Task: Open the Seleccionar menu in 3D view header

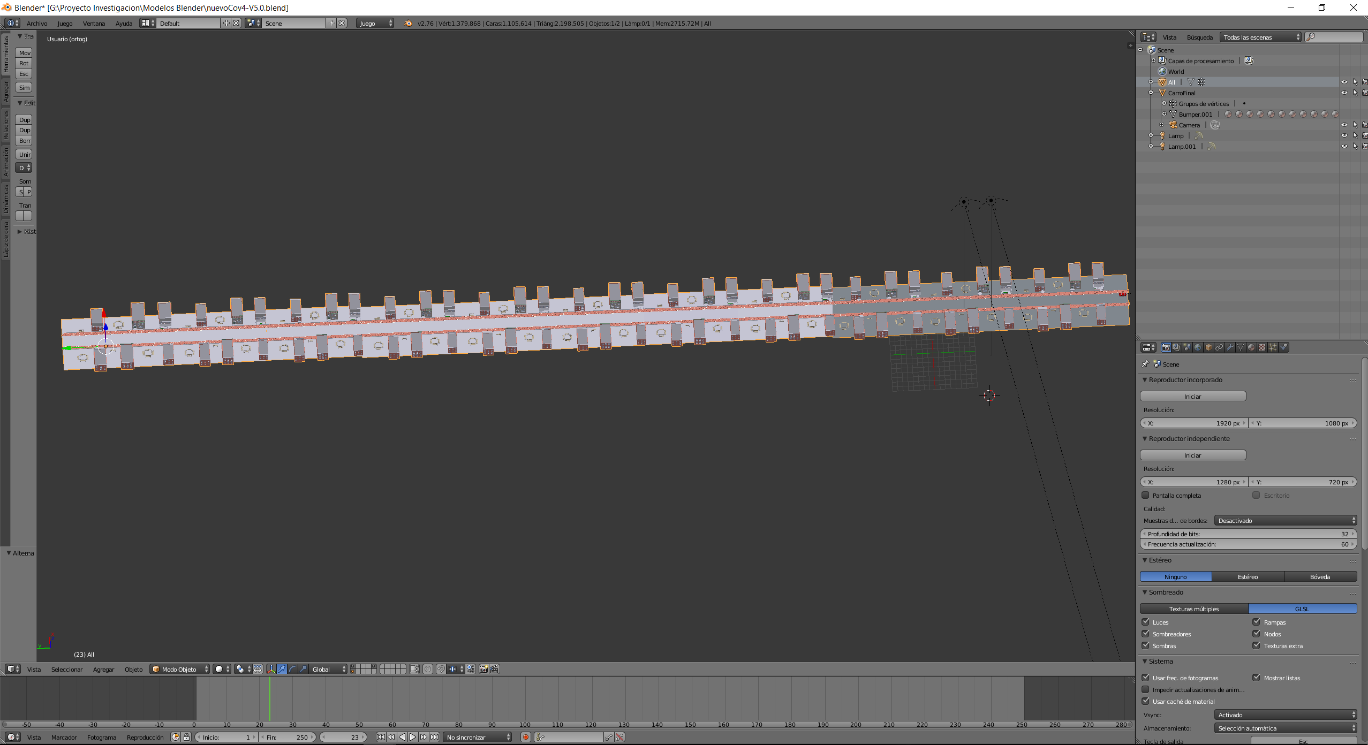Action: click(x=67, y=669)
